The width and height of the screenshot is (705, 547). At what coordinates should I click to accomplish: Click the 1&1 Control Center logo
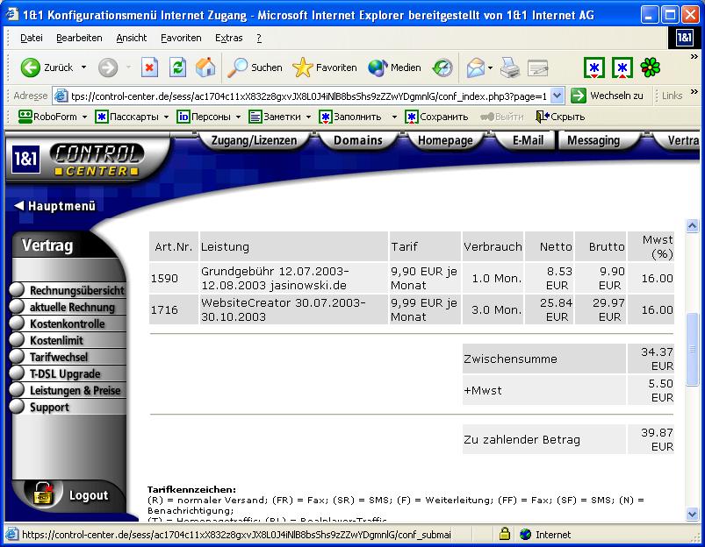point(77,159)
